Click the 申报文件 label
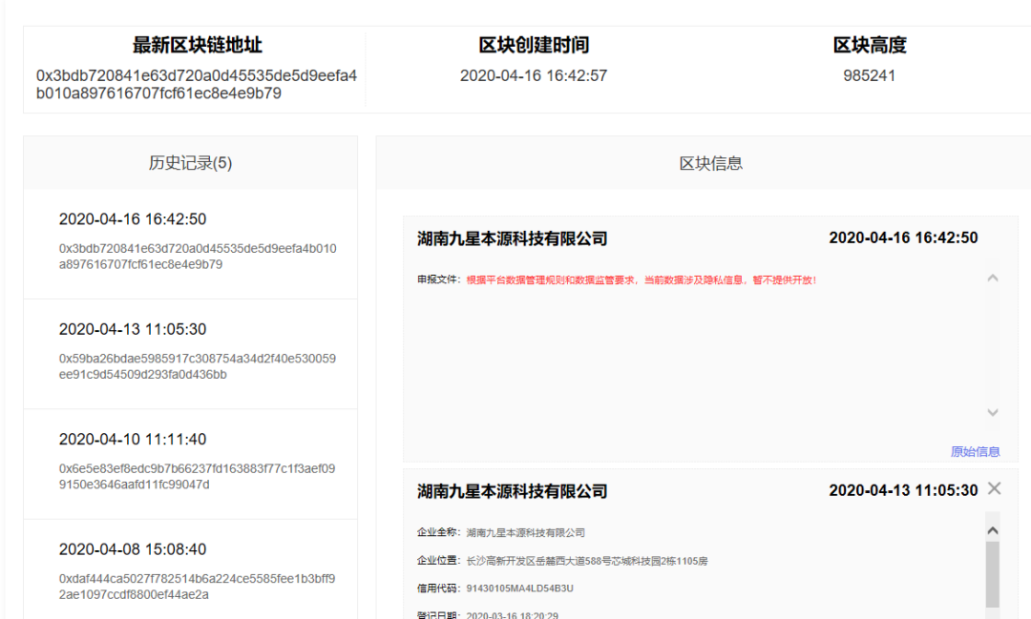 point(439,279)
